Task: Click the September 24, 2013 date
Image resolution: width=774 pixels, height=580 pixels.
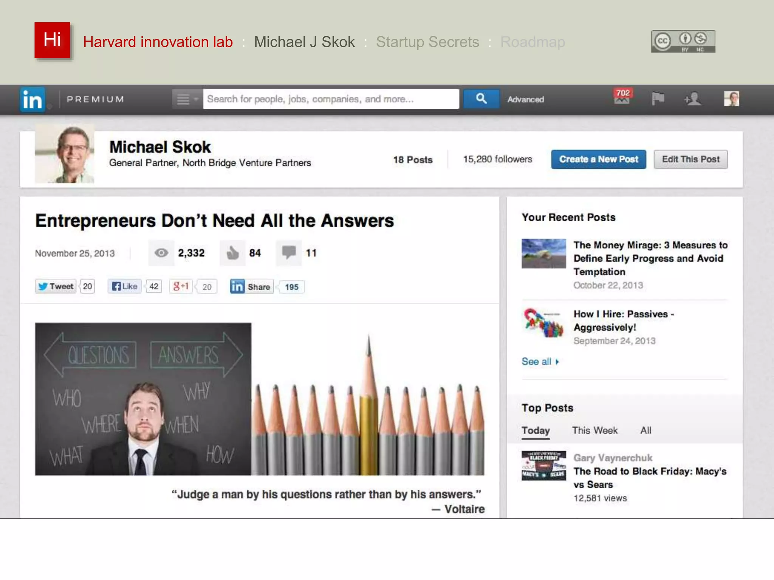Action: point(615,341)
